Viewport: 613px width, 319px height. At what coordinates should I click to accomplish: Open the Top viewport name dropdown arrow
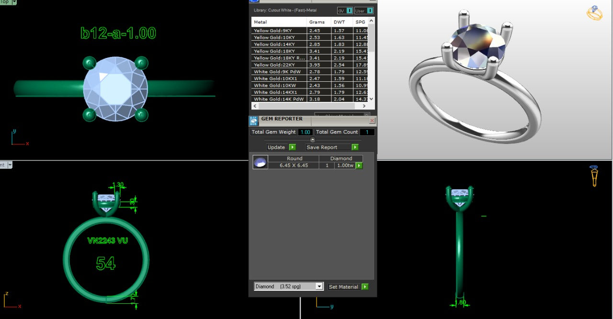(x=14, y=2)
